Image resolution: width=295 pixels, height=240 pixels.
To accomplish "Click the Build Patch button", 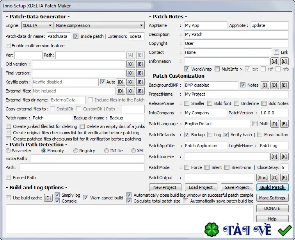I will (272, 187).
